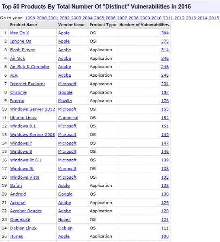The height and width of the screenshot is (242, 220).
Task: Click the Windows 7 link
Action: coord(21,143)
